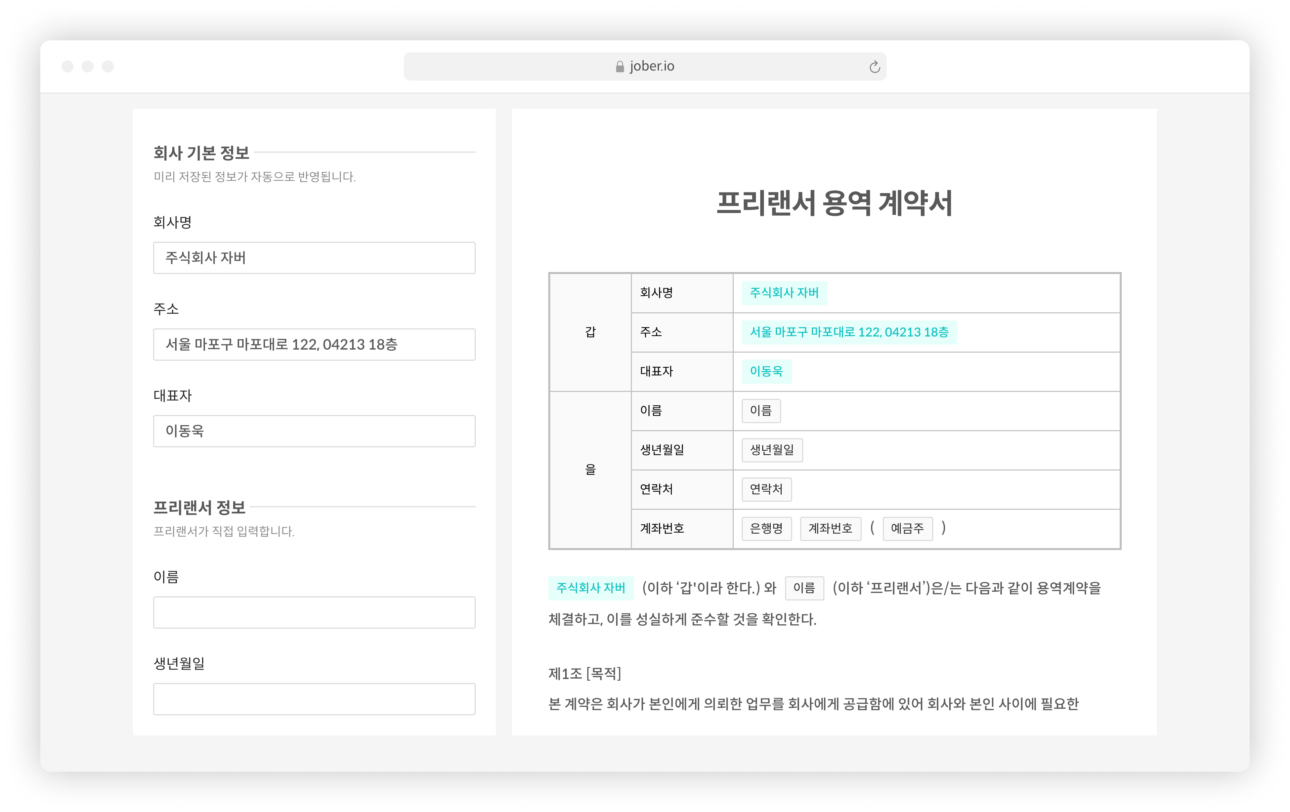Click the 회사명 label above the company name field
The height and width of the screenshot is (812, 1290).
pyautogui.click(x=172, y=222)
